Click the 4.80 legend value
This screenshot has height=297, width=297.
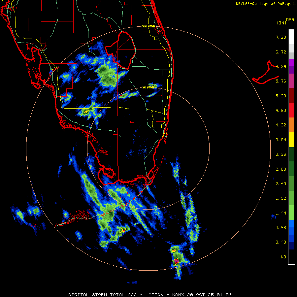pyautogui.click(x=281, y=111)
